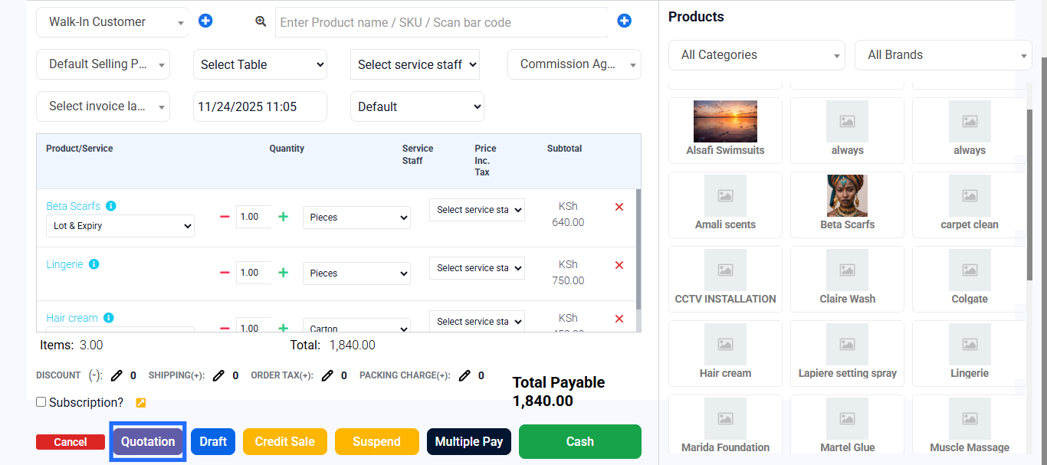Screen dimensions: 1047x465
Task: Select the Alsafi Swimsuits product card
Action: pyautogui.click(x=725, y=130)
